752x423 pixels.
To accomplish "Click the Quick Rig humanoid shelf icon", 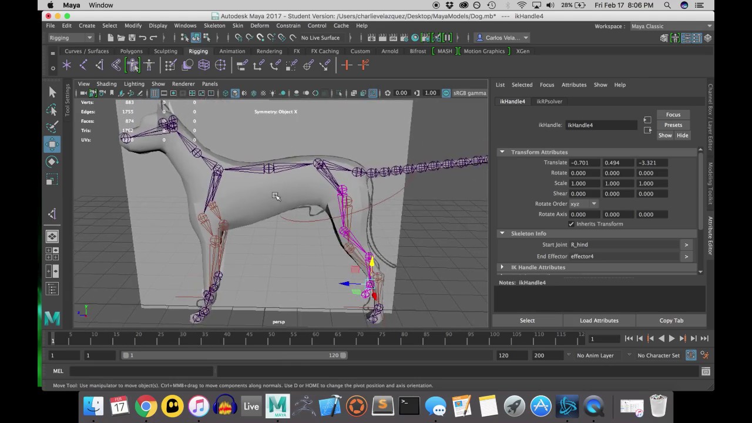I will [x=133, y=65].
